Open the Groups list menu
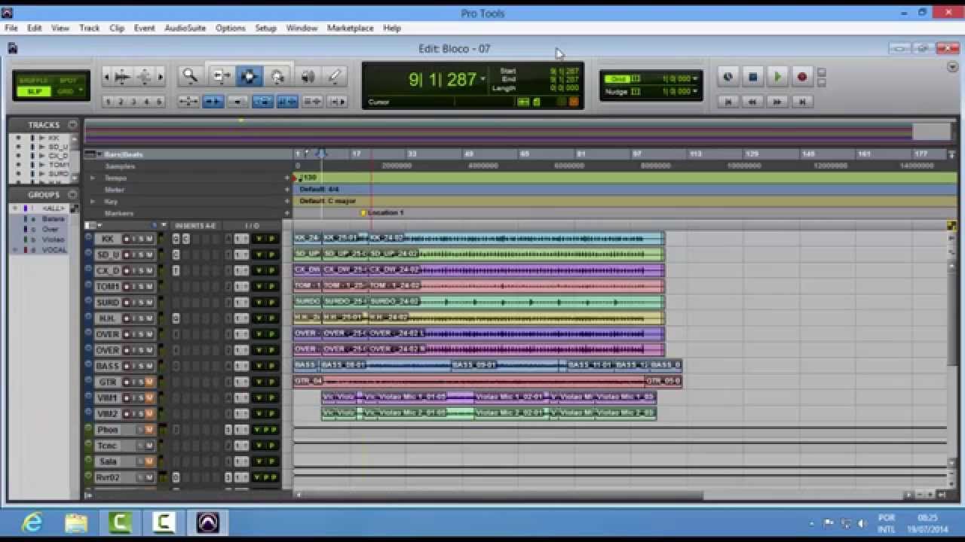This screenshot has width=965, height=542. point(72,194)
